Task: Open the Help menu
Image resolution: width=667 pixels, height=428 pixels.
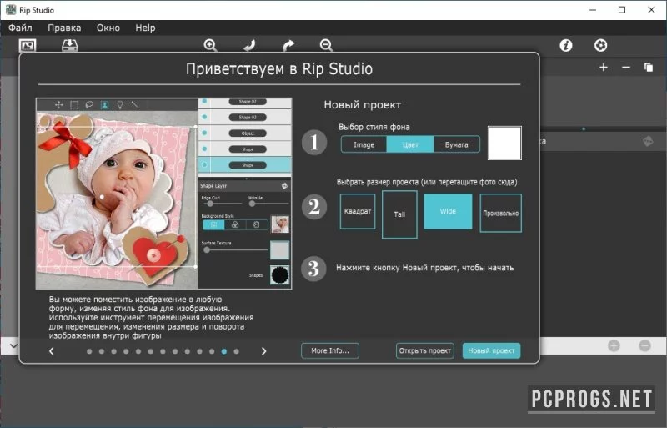Action: 145,28
